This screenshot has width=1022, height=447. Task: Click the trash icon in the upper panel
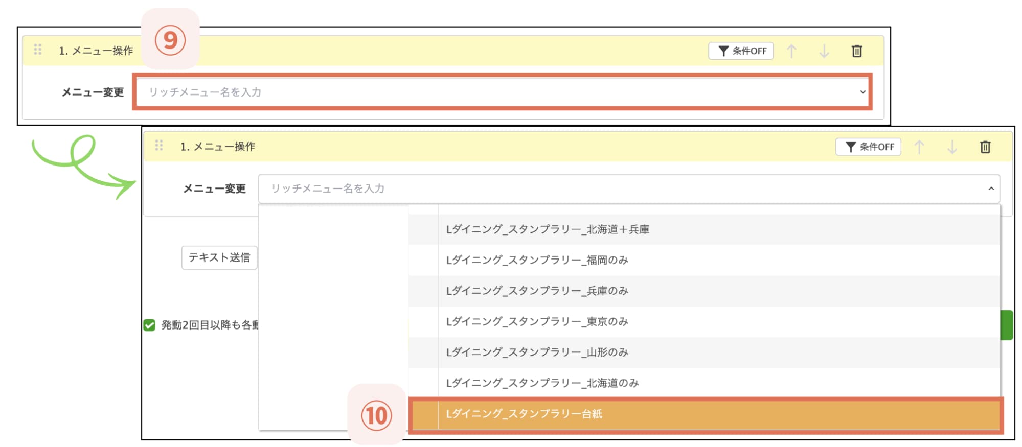[857, 51]
